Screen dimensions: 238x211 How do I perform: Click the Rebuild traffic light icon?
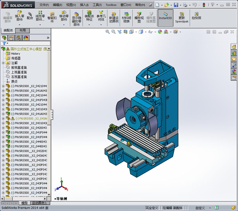coord(204,5)
